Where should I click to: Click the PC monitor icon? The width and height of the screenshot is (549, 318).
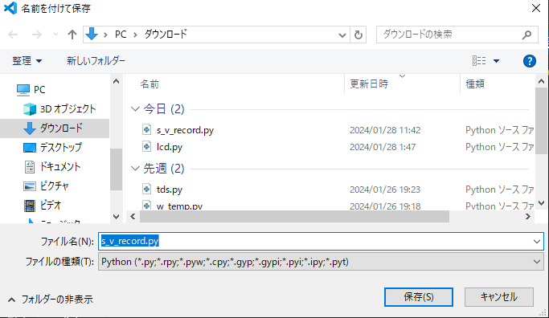point(23,90)
